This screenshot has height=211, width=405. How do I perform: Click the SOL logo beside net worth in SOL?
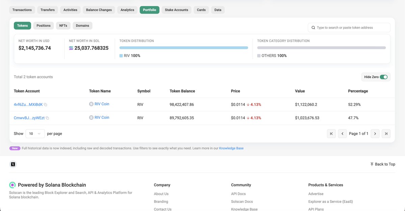tap(71, 48)
